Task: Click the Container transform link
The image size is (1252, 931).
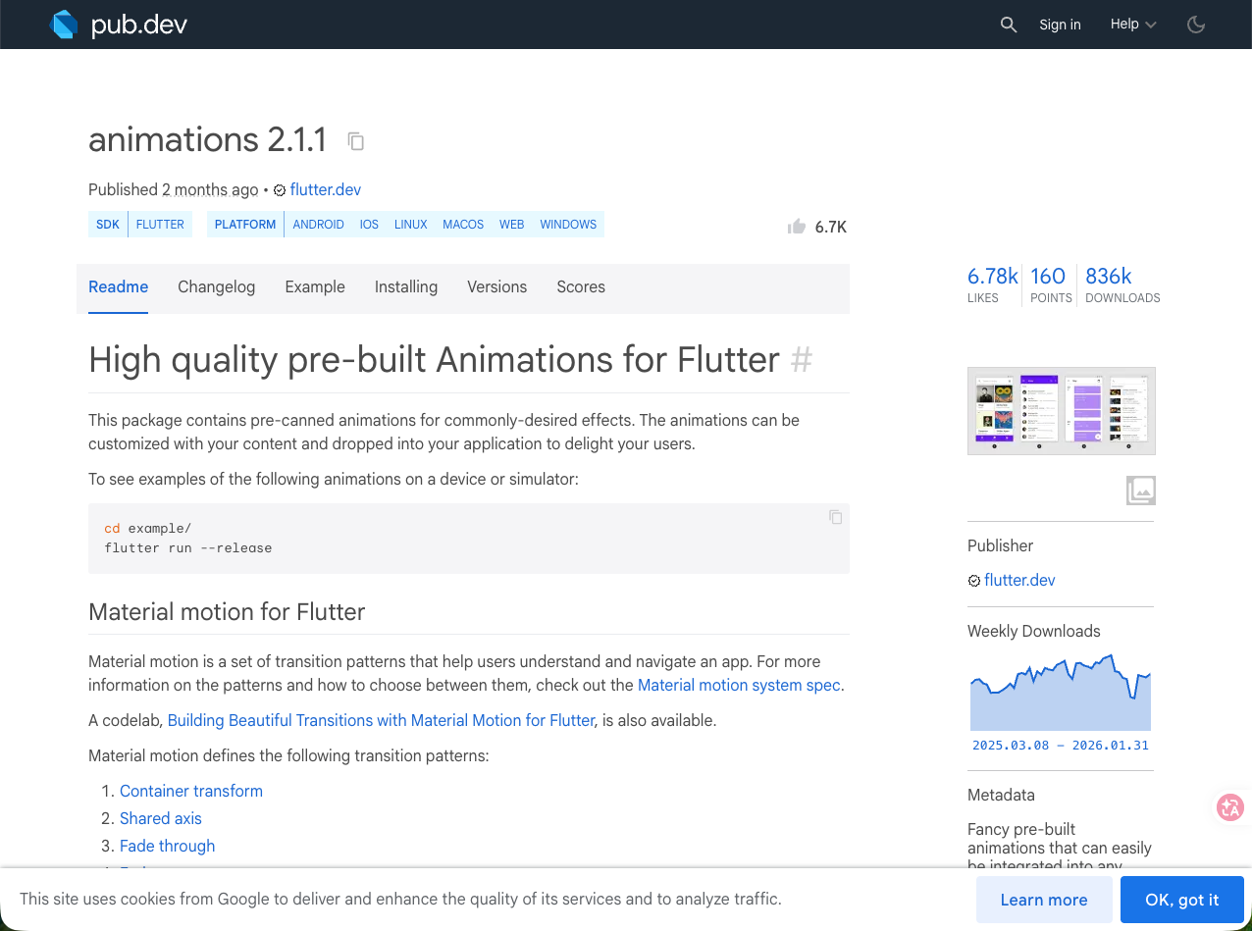Action: pos(191,791)
